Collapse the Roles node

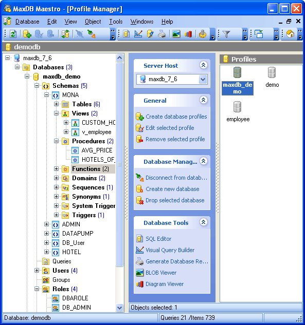point(37,289)
